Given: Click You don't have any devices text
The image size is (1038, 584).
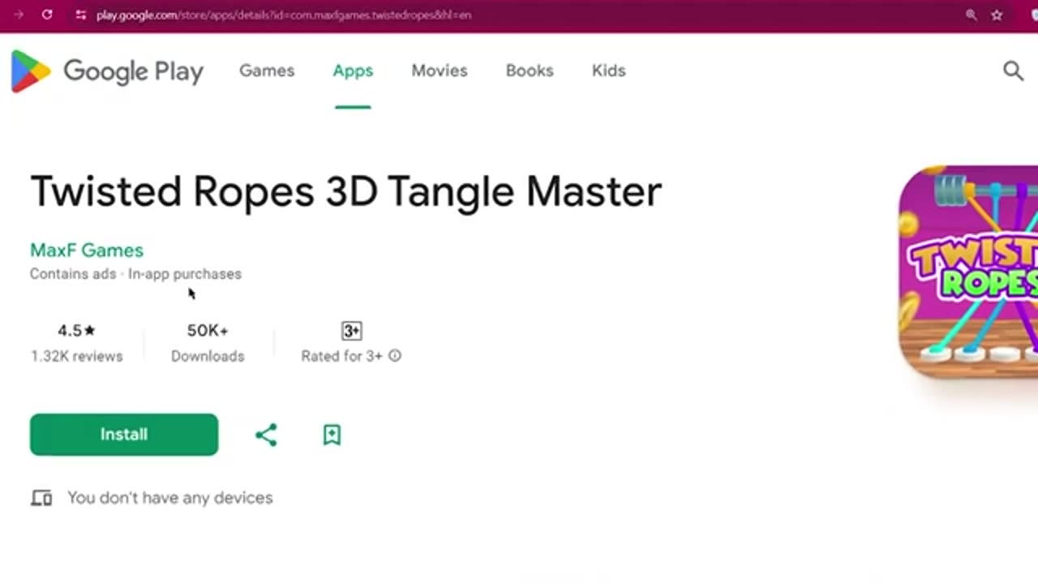Looking at the screenshot, I should [x=170, y=498].
